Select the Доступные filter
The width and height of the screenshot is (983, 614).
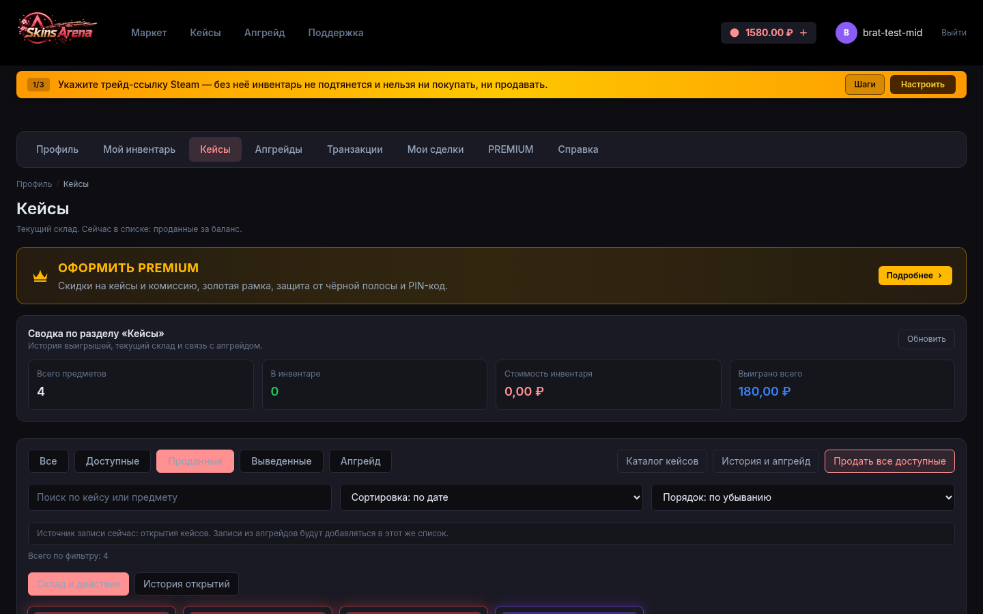point(113,461)
